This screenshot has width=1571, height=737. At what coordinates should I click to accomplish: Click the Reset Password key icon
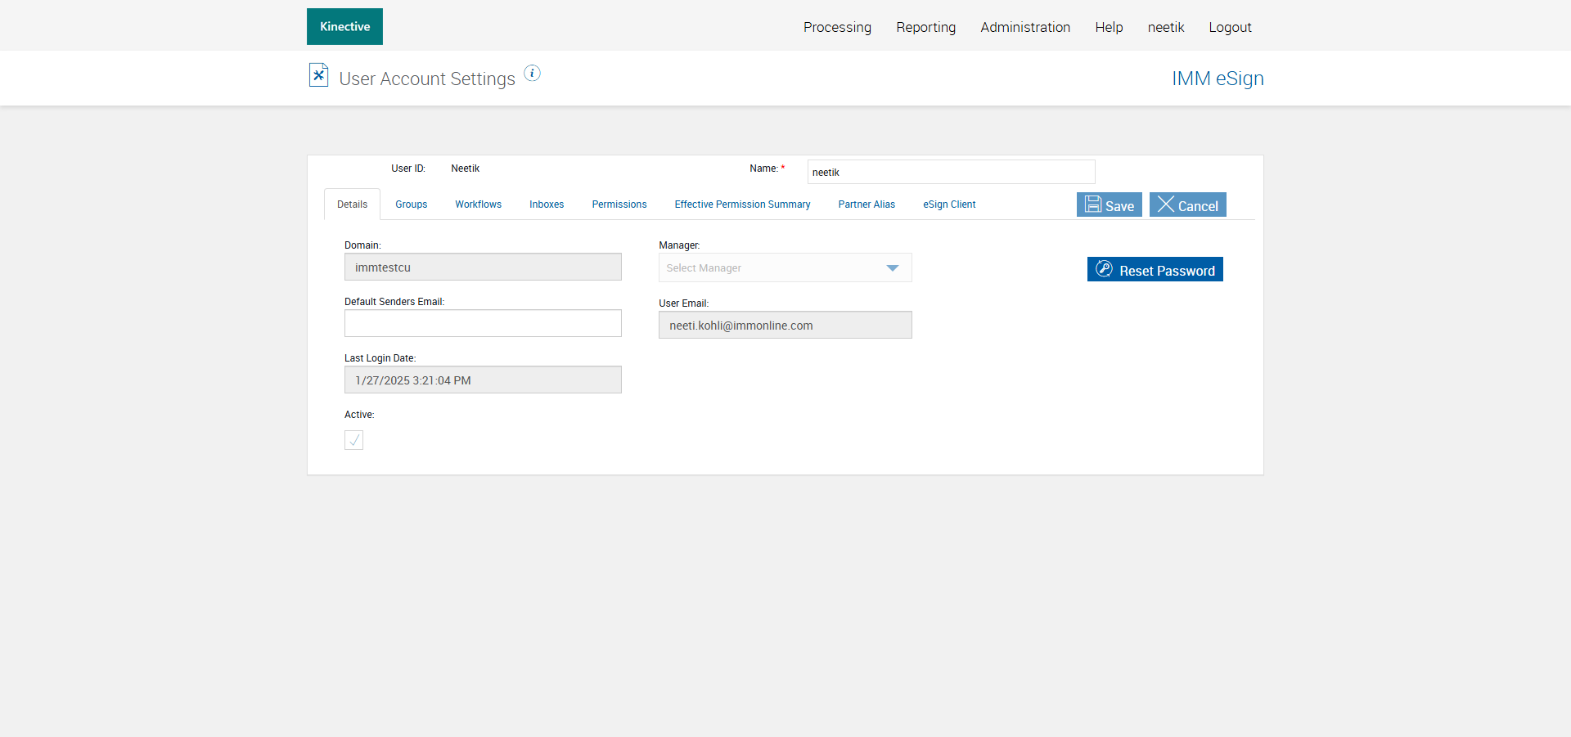point(1104,268)
